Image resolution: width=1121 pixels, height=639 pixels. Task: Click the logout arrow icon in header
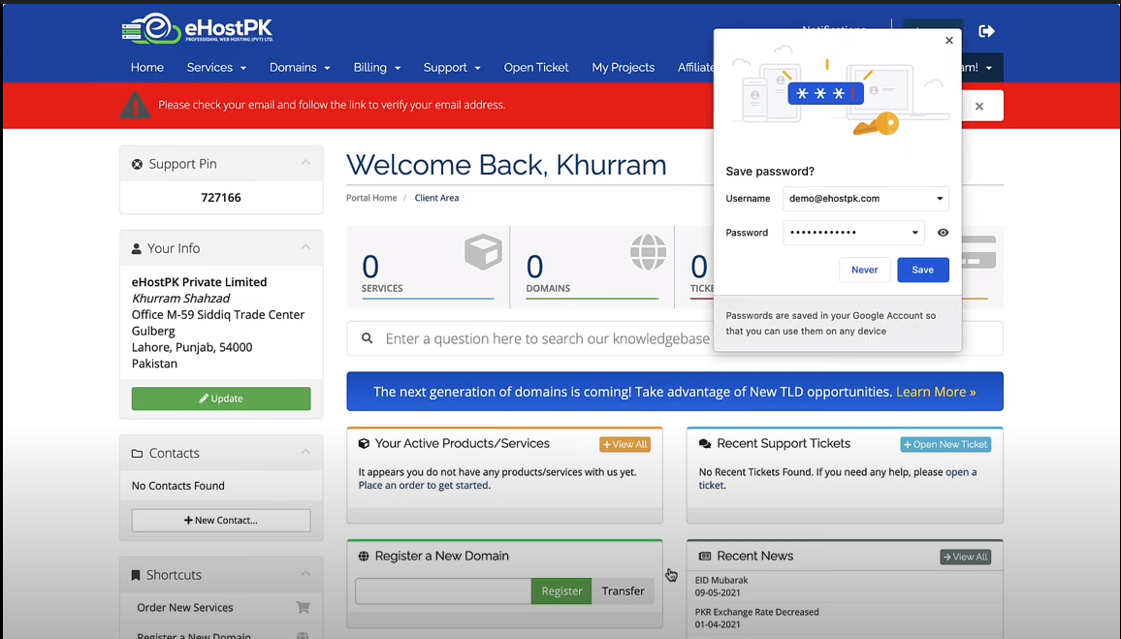pyautogui.click(x=986, y=31)
